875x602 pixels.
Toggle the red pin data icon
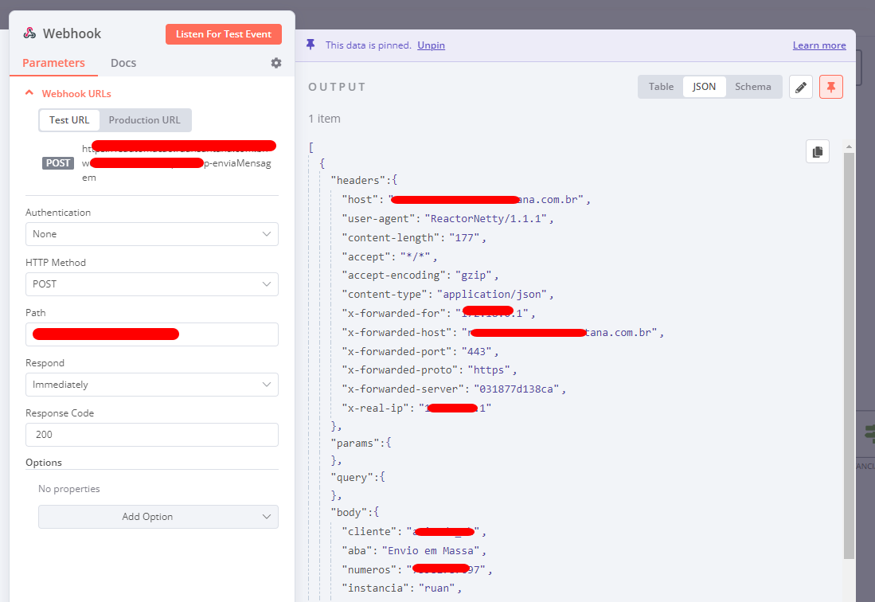tap(831, 88)
